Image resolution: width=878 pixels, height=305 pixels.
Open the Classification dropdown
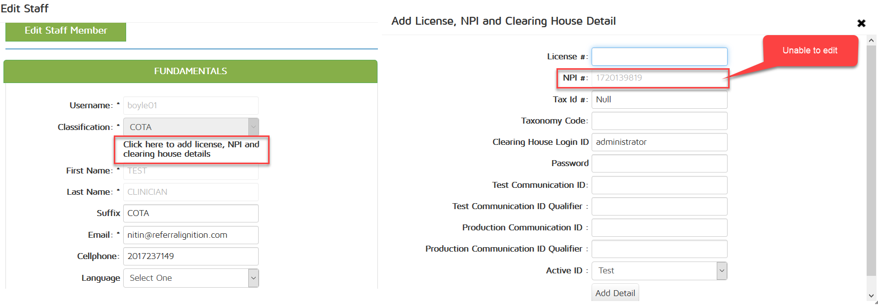191,127
